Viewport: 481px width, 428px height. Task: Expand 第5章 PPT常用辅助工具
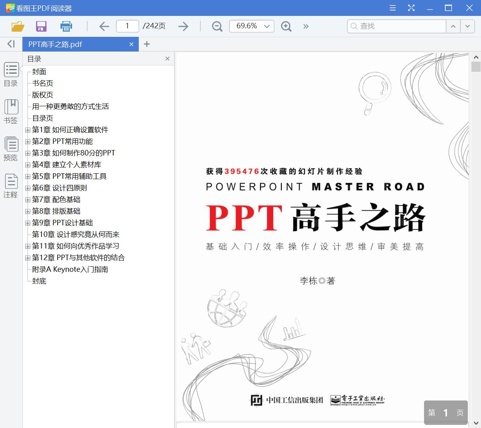click(x=28, y=176)
